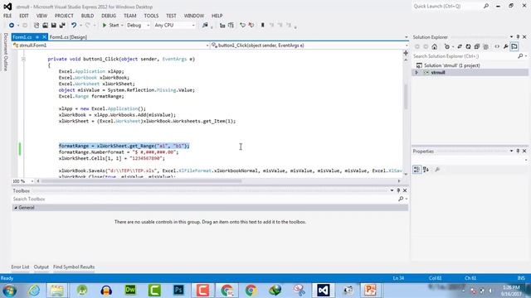531x298 pixels.
Task: Save the current file via toolbar
Action: (x=53, y=26)
